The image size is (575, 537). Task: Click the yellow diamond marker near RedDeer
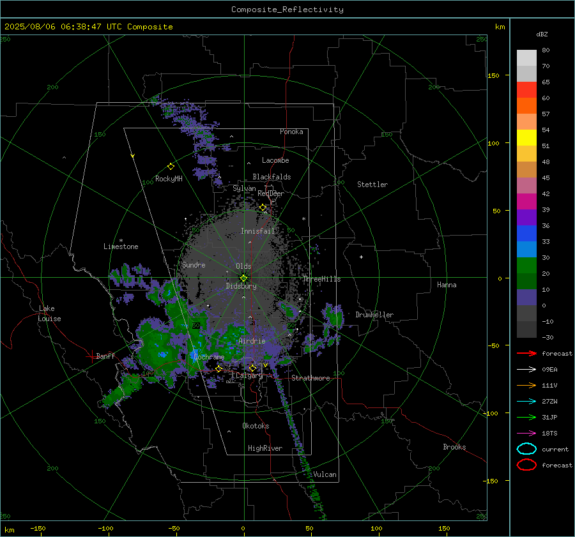click(263, 208)
